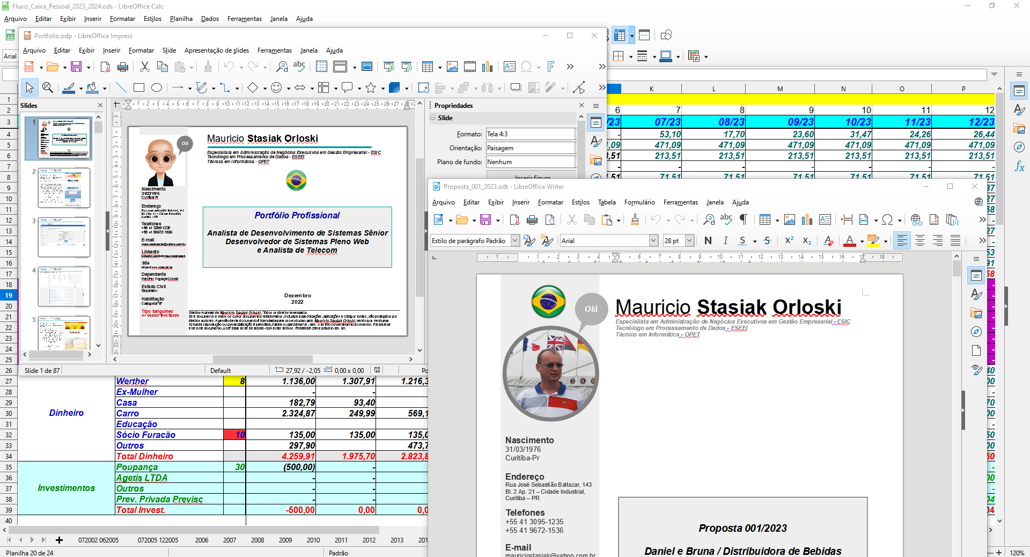The height and width of the screenshot is (557, 1030).
Task: Select slide 3 thumbnail in Slides panel
Action: tap(64, 237)
